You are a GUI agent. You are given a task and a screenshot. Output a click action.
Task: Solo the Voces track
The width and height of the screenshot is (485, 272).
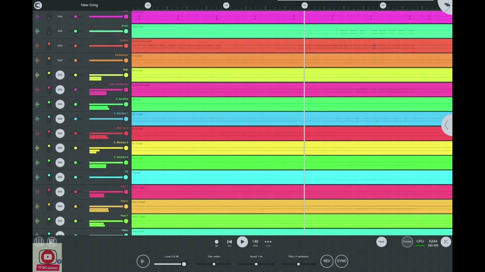click(x=60, y=31)
